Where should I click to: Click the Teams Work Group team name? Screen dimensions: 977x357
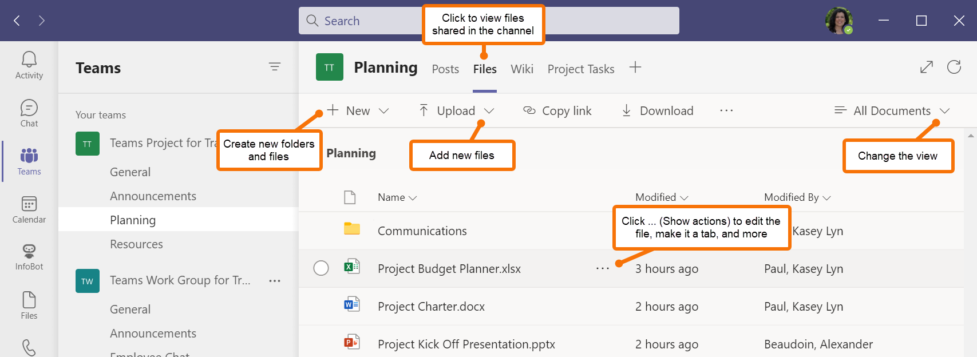[180, 280]
